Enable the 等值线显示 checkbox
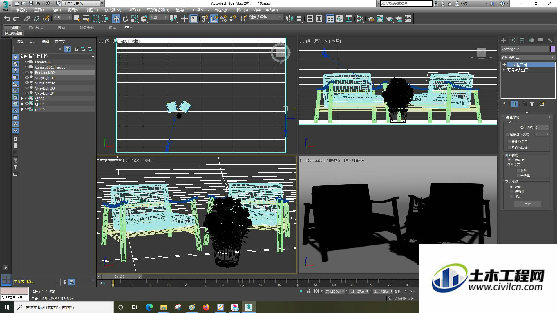The width and height of the screenshot is (557, 313). tap(509, 142)
